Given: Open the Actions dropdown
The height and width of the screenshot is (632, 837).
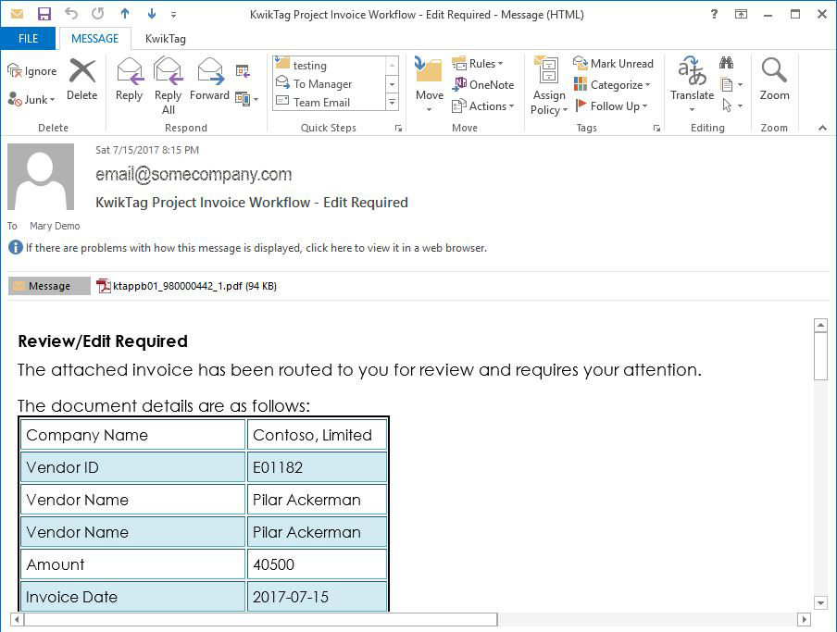Looking at the screenshot, I should coord(483,106).
